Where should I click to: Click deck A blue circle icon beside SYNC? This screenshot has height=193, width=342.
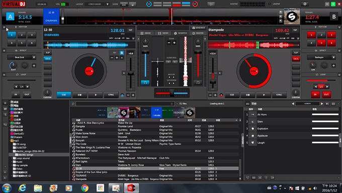122,95
